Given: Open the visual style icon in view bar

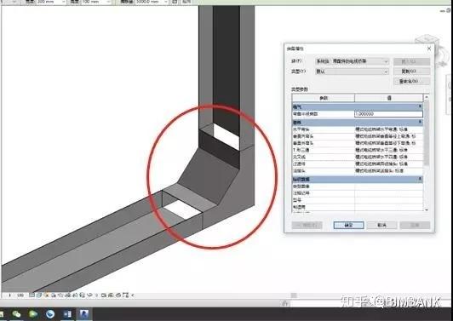Looking at the screenshot, I should tap(38, 295).
